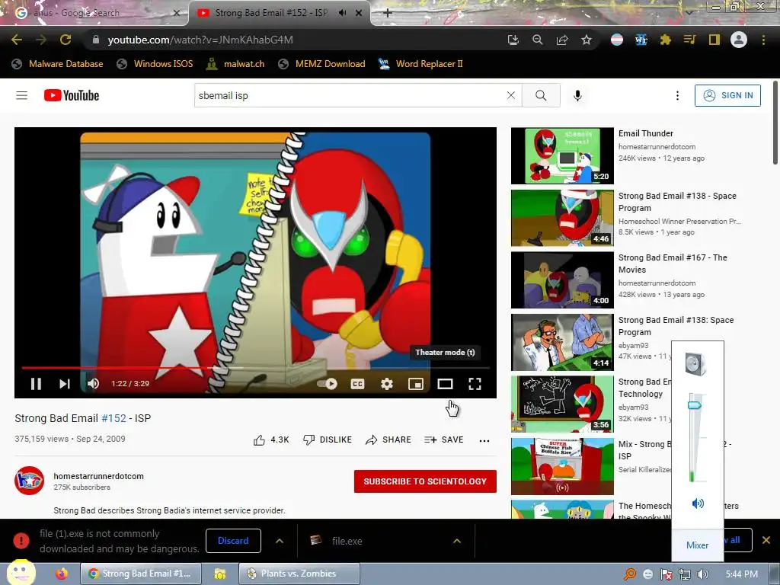Open more actions ellipsis under video

484,440
